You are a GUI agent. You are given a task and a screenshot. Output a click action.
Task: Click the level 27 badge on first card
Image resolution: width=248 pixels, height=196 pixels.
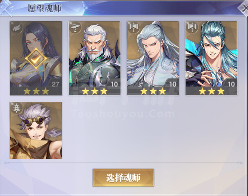(x=55, y=84)
